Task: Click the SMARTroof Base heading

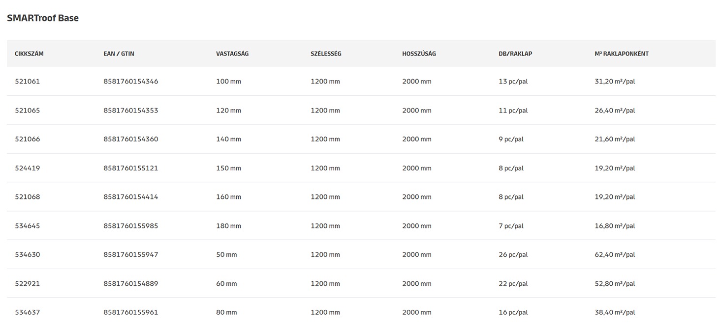Action: (x=43, y=18)
